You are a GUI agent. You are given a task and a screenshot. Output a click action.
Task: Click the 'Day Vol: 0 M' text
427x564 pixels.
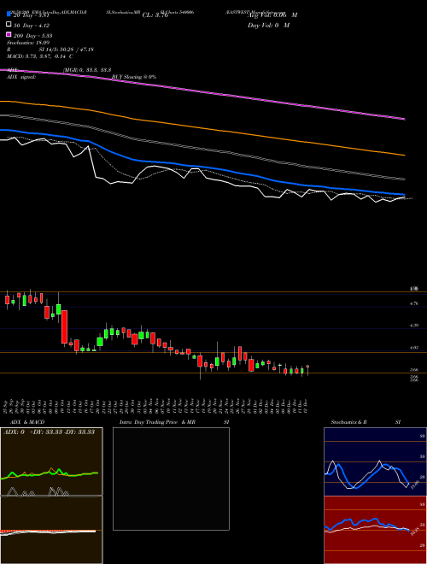click(x=268, y=26)
